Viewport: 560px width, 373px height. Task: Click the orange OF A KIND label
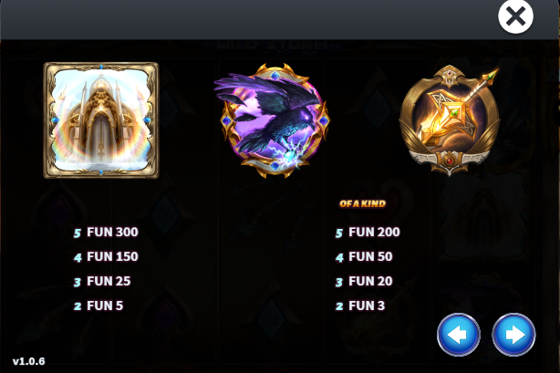click(x=362, y=203)
